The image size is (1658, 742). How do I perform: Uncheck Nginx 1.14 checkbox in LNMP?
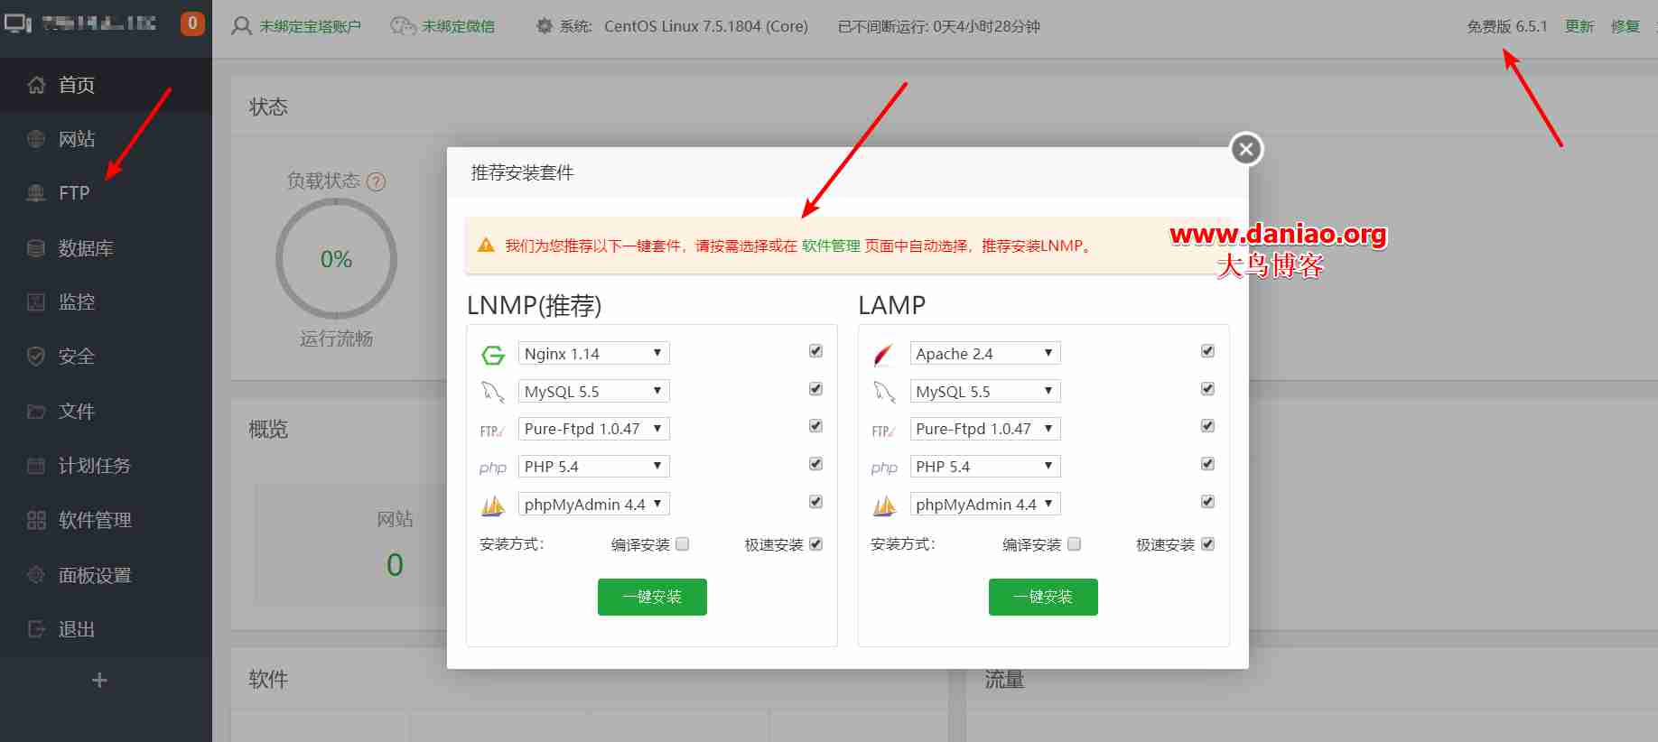point(815,351)
